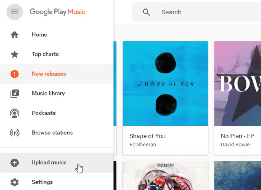Screen dimensions: 261x190
Task: Click the Podcasts icon
Action: point(14,113)
